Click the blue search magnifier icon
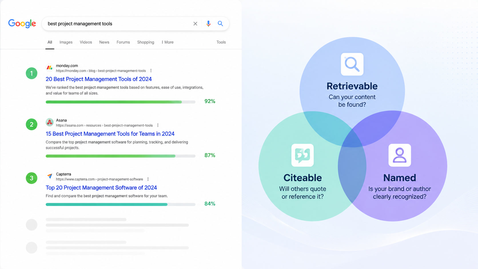This screenshot has height=269, width=478. (x=220, y=23)
